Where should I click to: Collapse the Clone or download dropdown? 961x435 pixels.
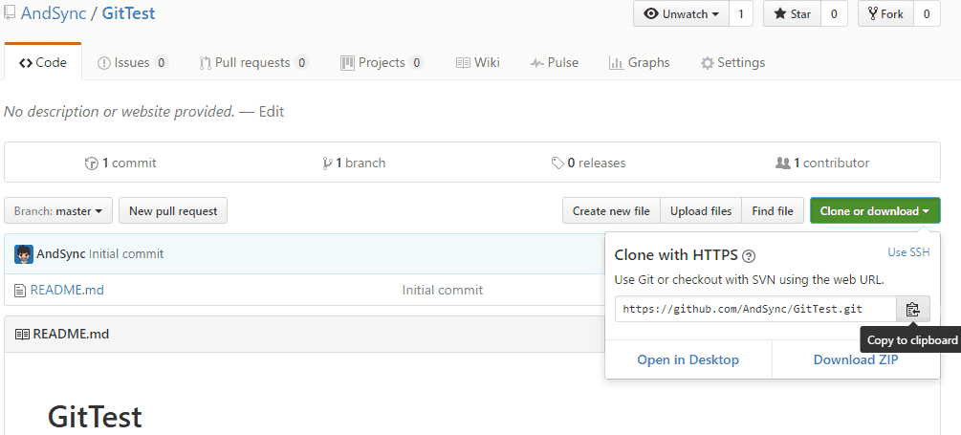(x=874, y=211)
